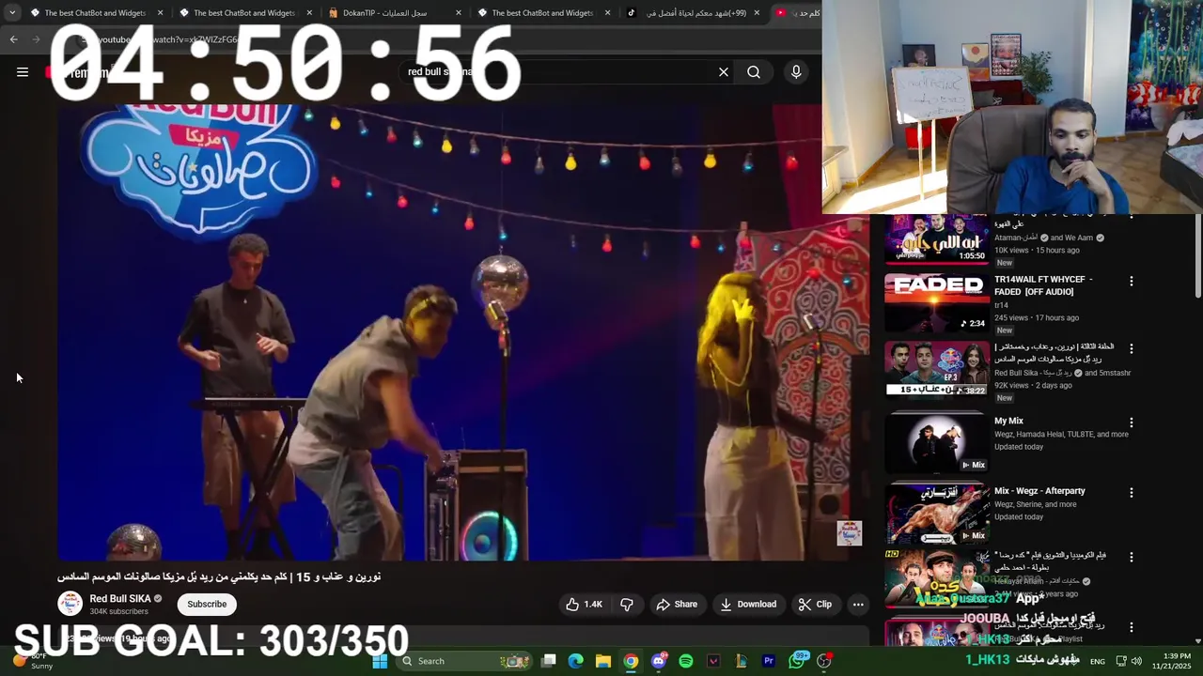Viewport: 1203px width, 676px height.
Task: Close the DokanTIP browser tab
Action: [x=459, y=13]
